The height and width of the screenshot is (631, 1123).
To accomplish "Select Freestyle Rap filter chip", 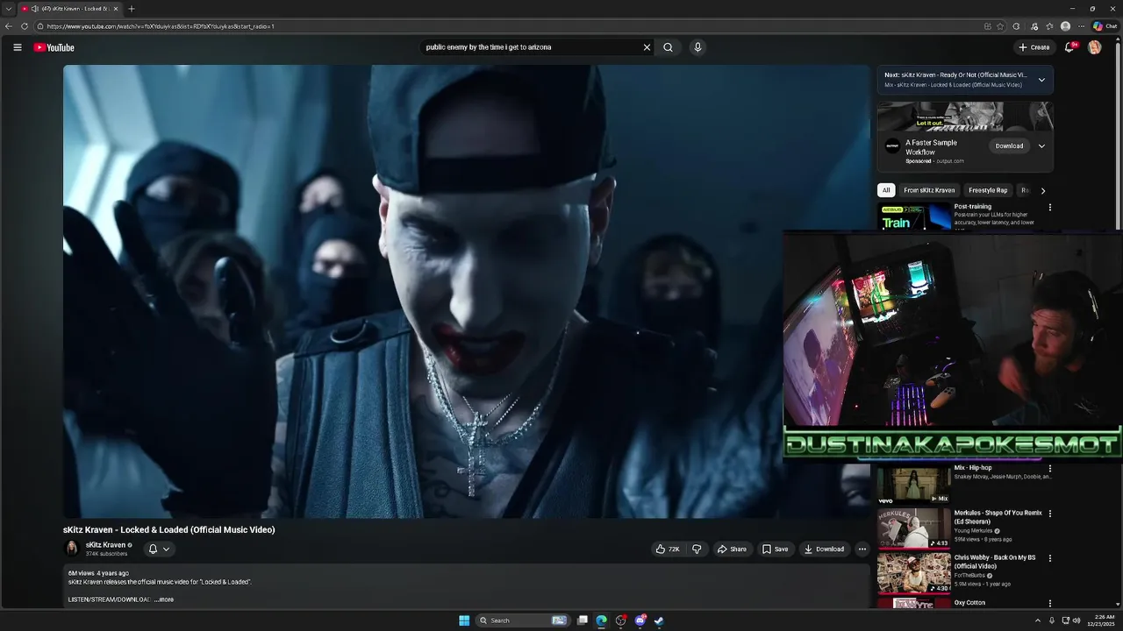I will click(x=988, y=190).
